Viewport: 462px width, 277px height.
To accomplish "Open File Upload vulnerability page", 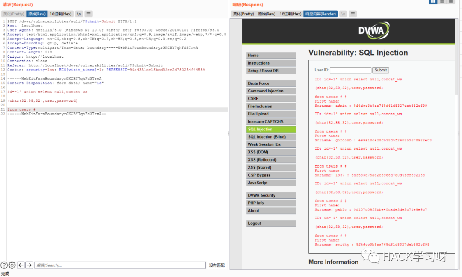I will (271, 114).
